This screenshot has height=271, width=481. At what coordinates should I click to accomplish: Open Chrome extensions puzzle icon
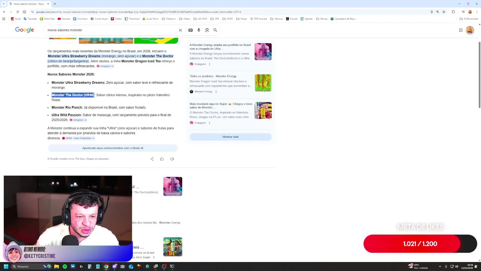[453, 12]
